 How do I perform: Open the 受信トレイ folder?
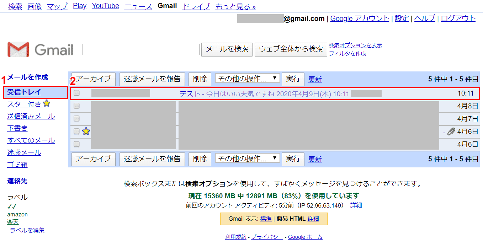[24, 92]
